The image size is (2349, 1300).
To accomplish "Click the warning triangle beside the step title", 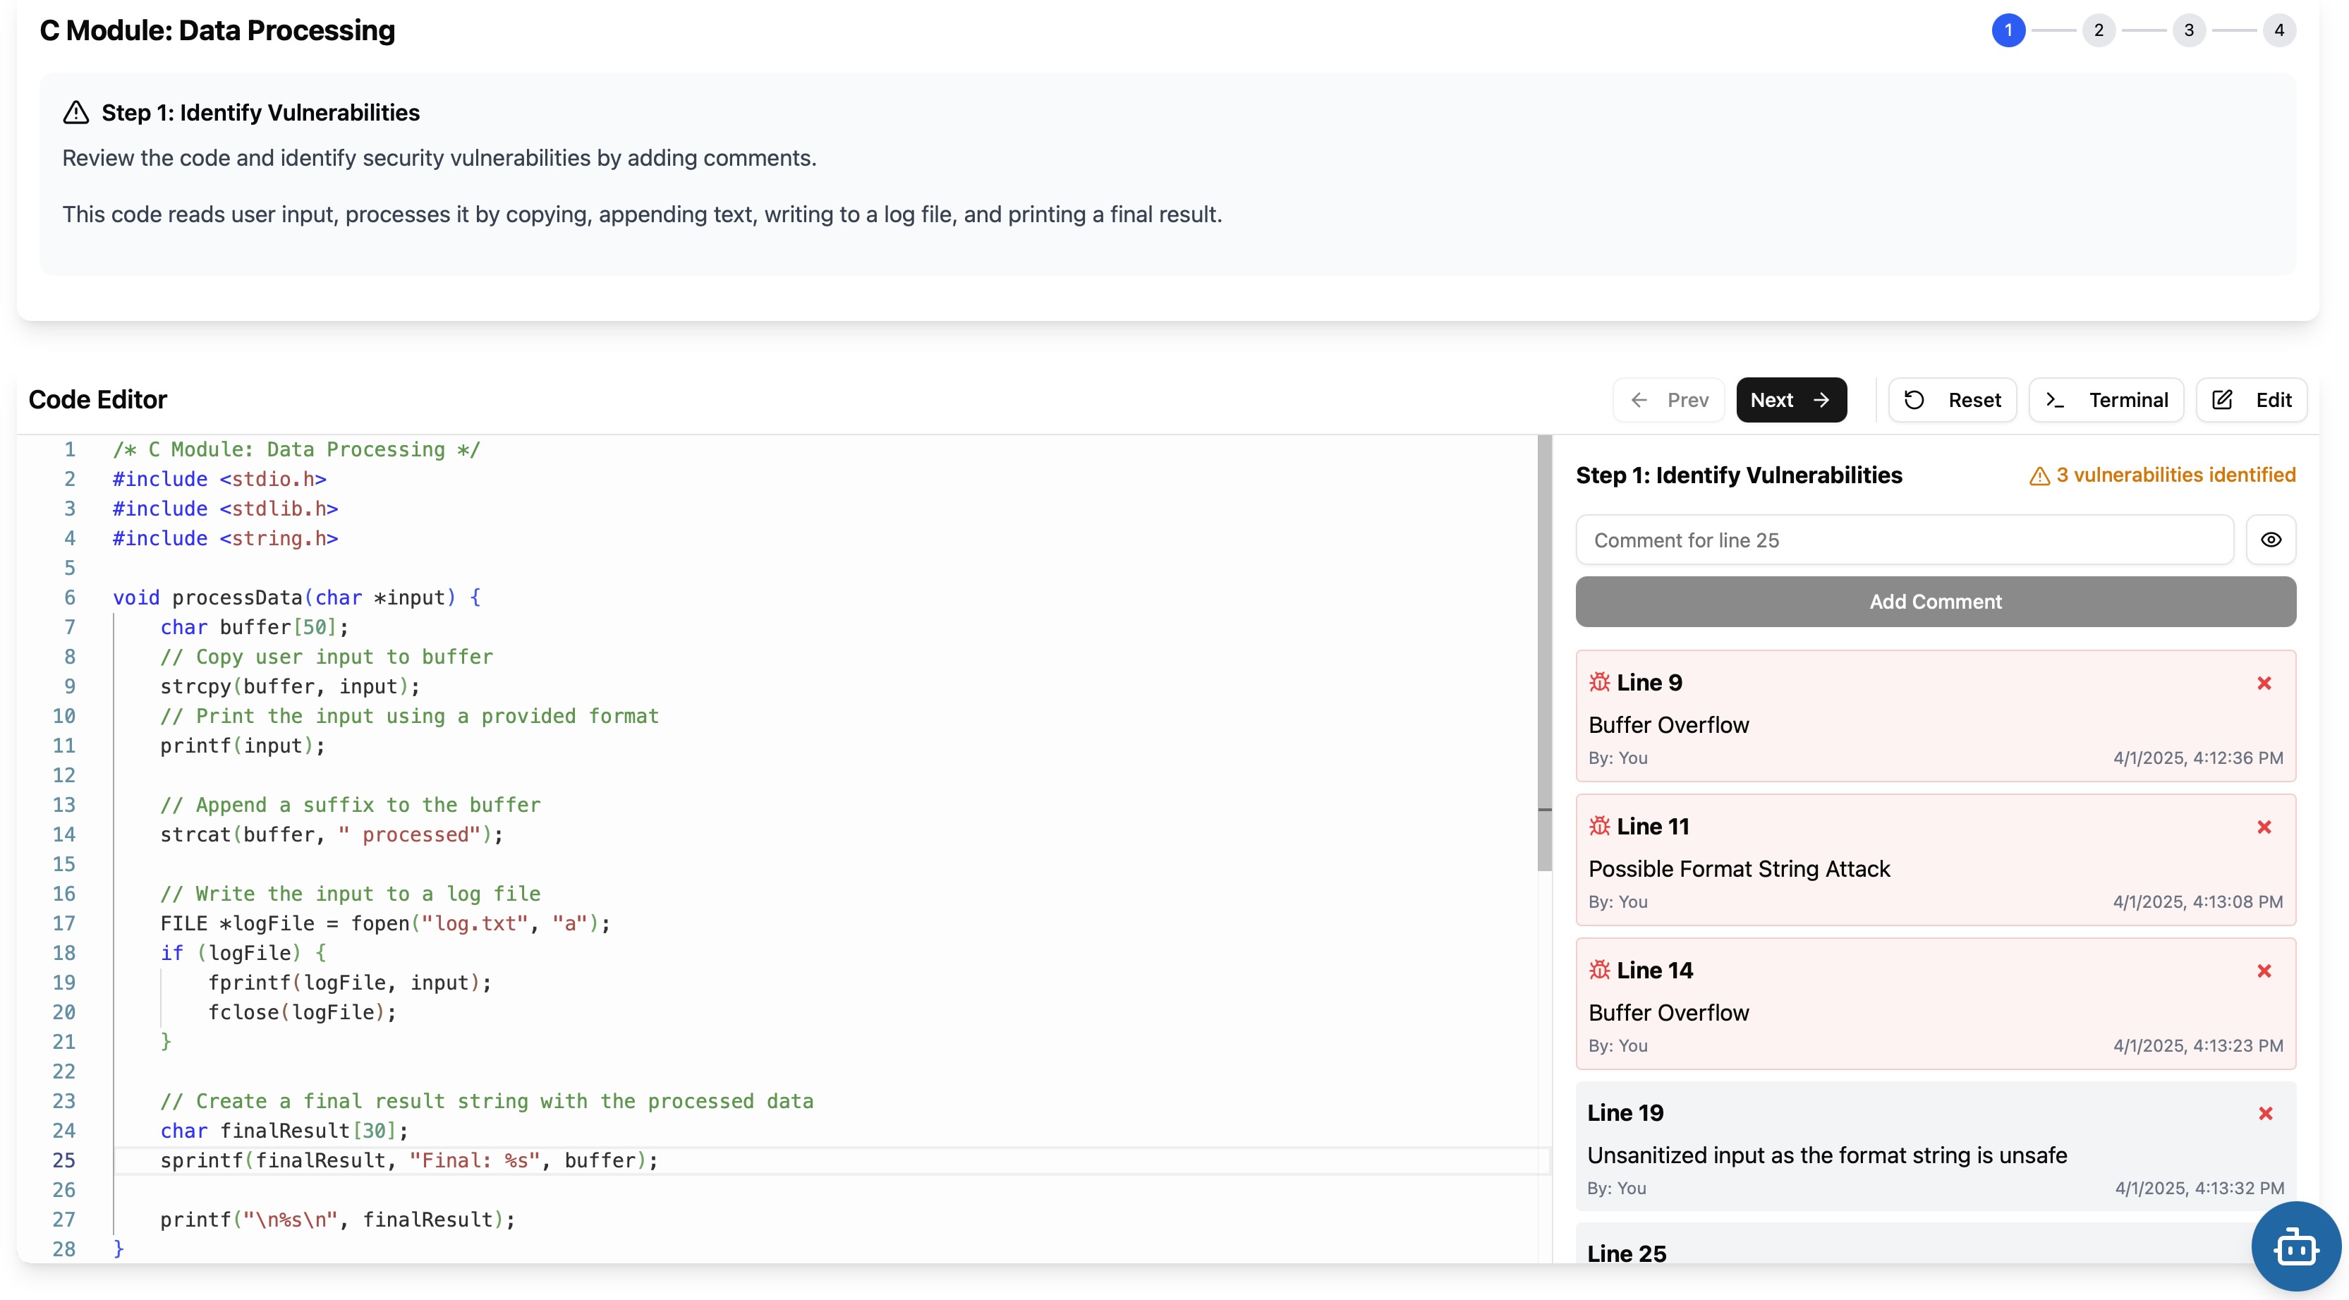I will (x=75, y=113).
